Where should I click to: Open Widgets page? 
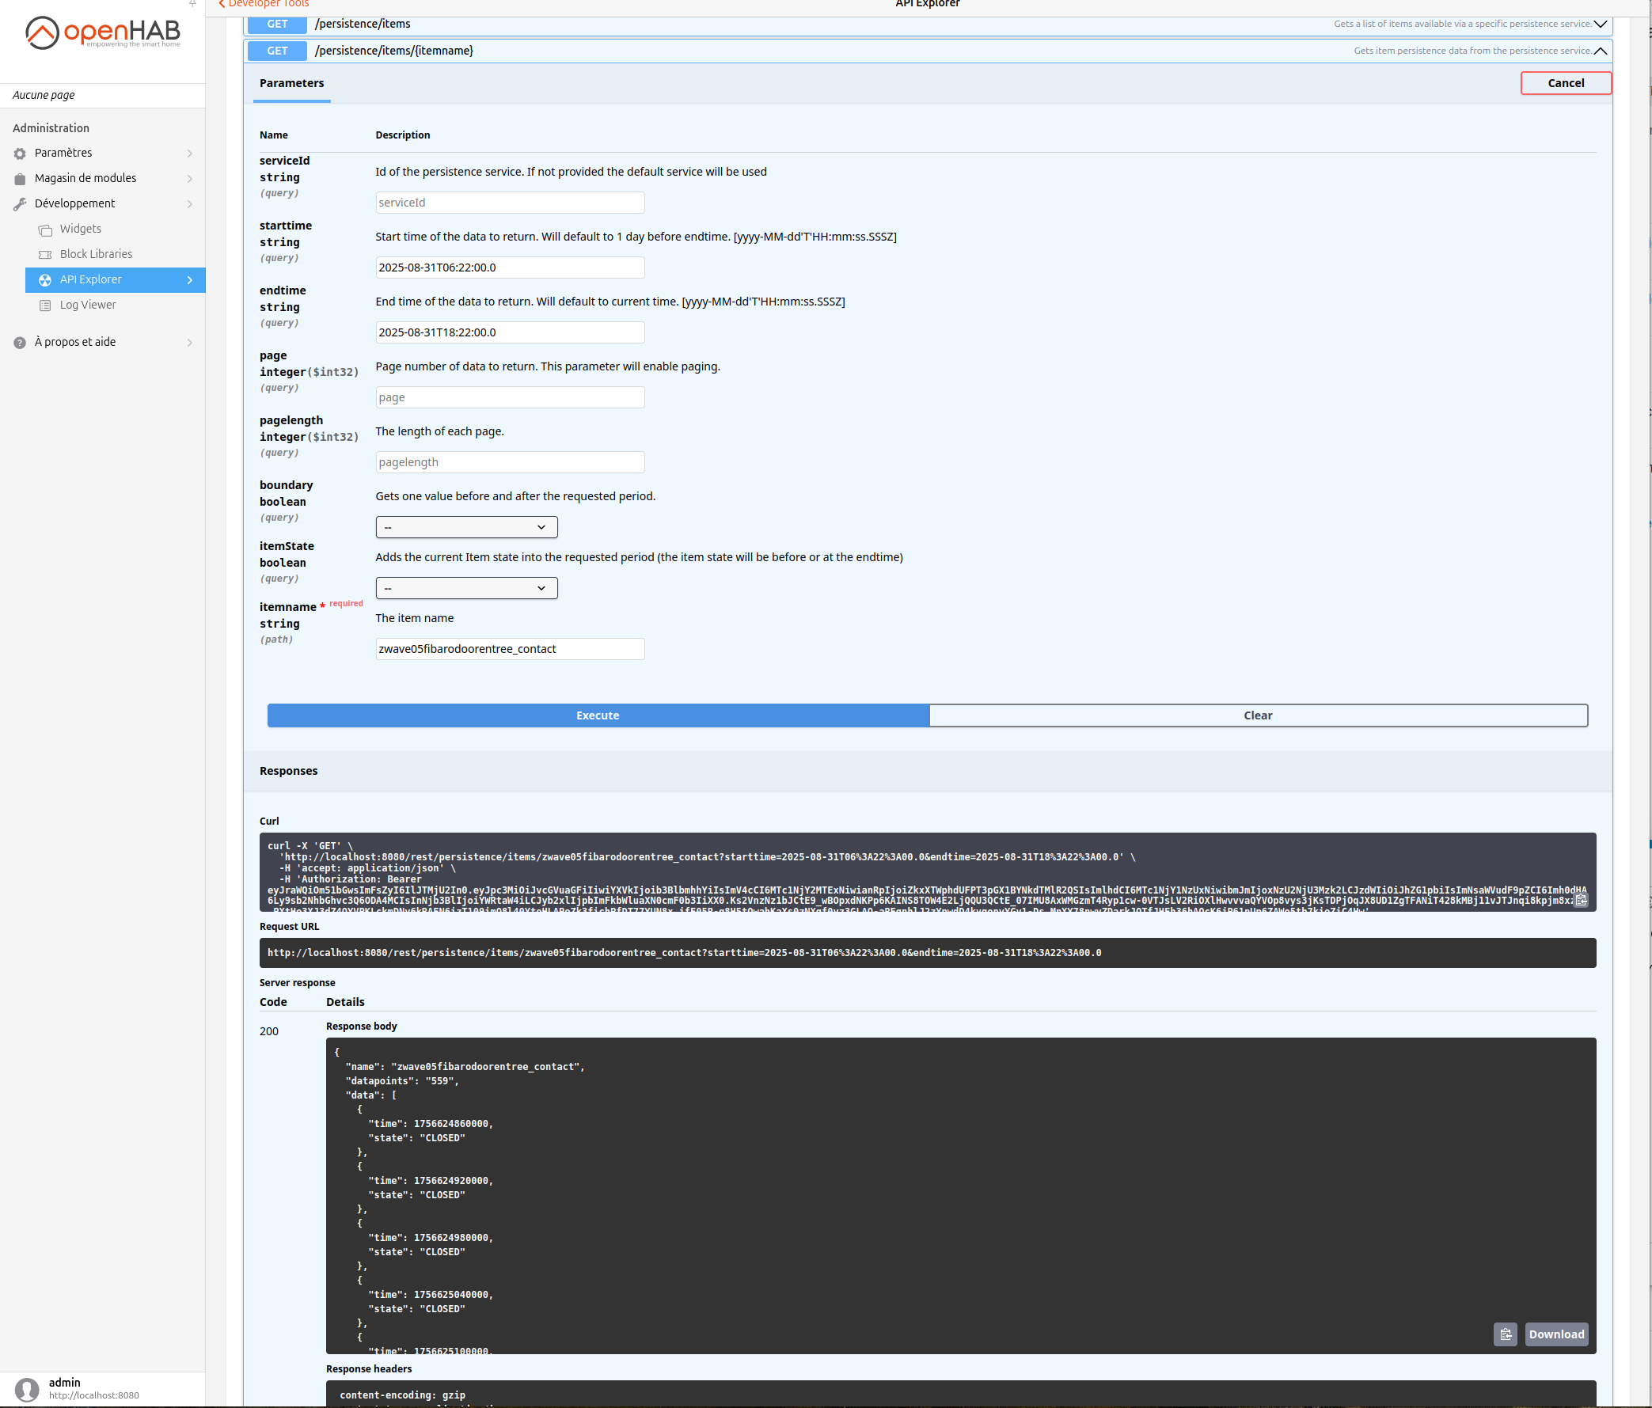116,229
